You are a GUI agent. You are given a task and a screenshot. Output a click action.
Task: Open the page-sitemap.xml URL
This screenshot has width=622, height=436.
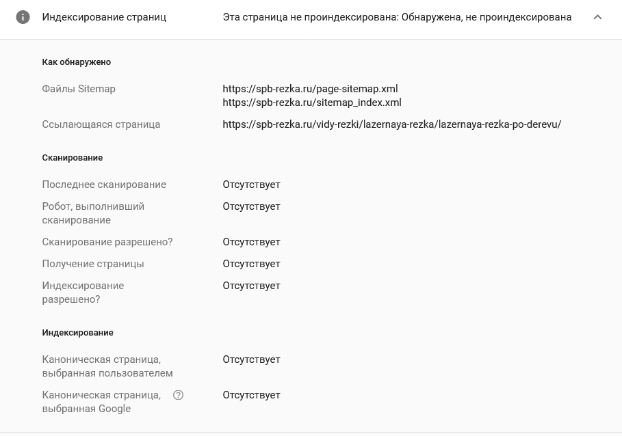(x=310, y=89)
